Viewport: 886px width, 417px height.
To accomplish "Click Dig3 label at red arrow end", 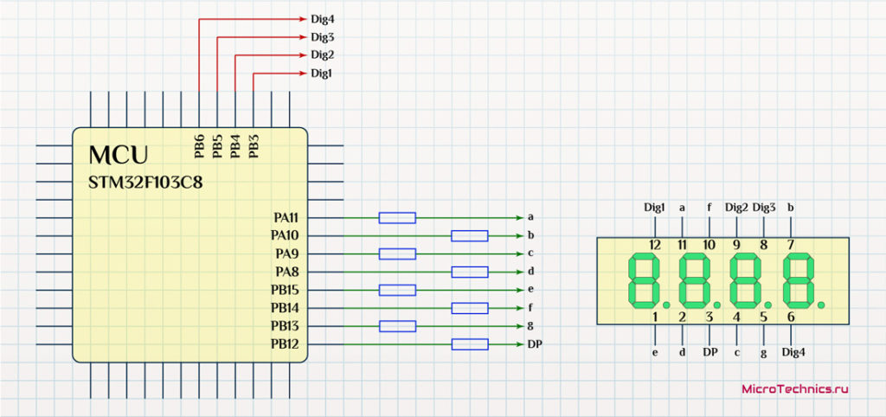I will pyautogui.click(x=323, y=37).
